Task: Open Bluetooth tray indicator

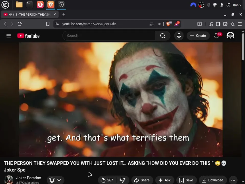Action: 209,5
